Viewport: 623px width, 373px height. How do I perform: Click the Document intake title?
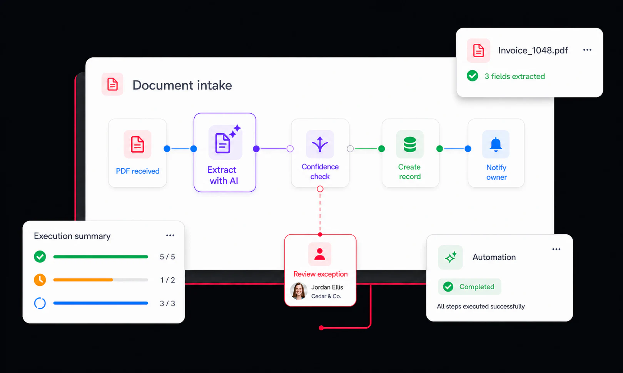182,85
